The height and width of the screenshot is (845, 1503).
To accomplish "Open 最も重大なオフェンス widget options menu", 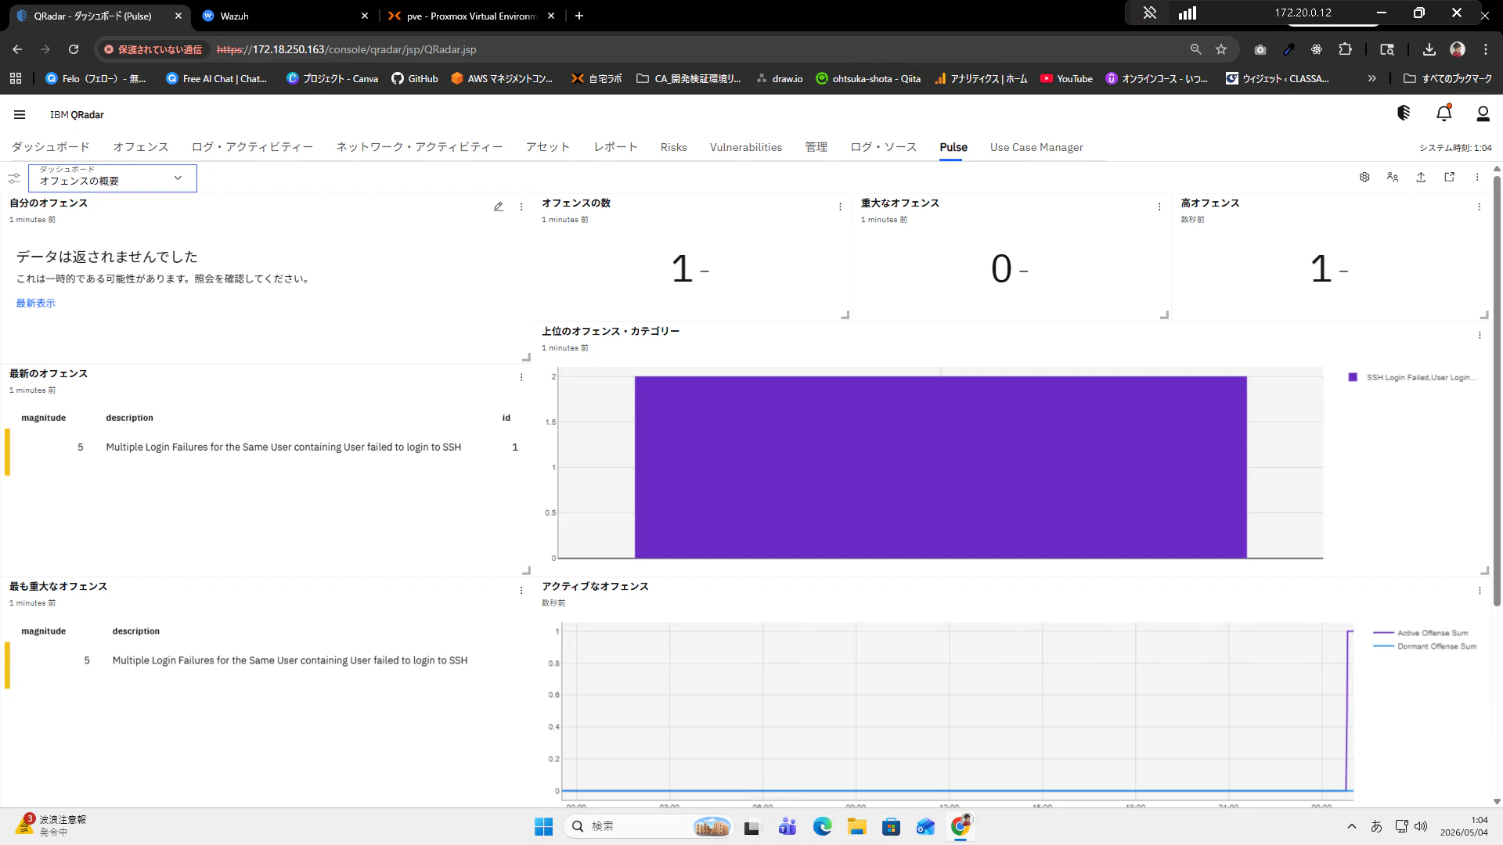I will tap(521, 591).
